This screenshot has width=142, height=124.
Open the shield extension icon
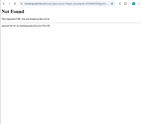120,4
